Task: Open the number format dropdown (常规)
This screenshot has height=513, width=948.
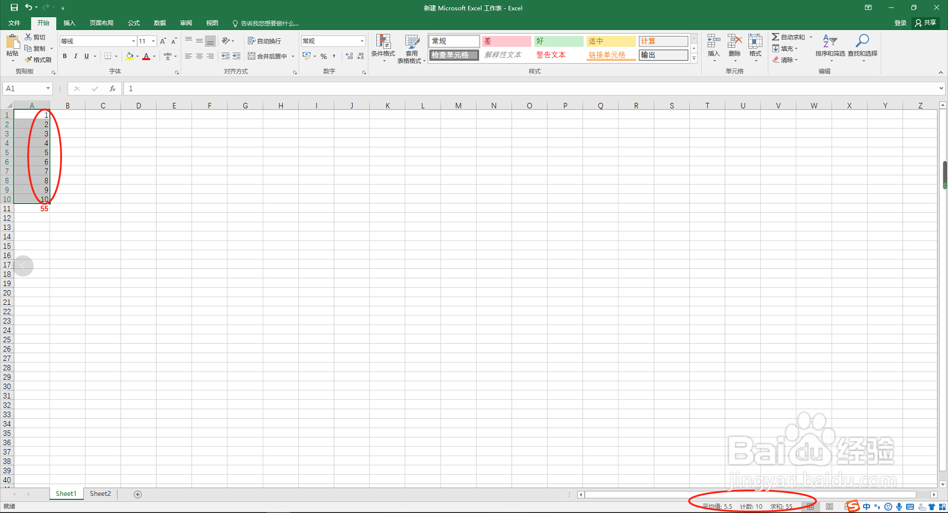Action: click(362, 41)
